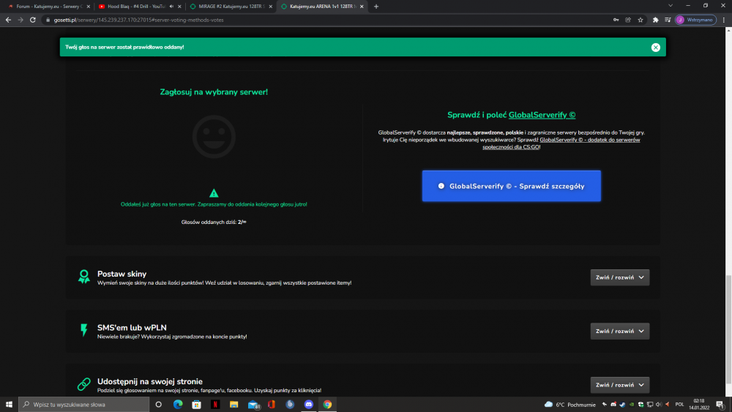Viewport: 732px width, 412px height.
Task: Expand the Postaw skiny section
Action: pyautogui.click(x=619, y=277)
